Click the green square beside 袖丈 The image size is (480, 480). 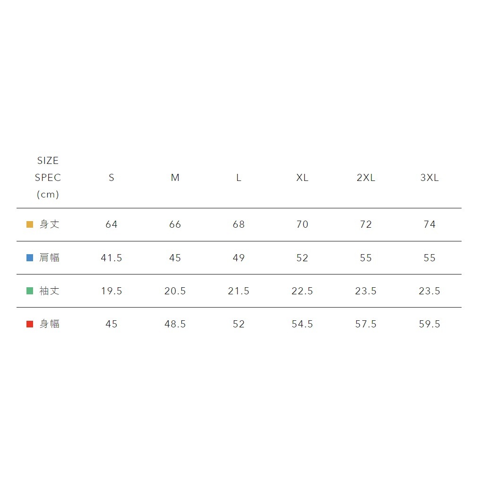(x=30, y=291)
